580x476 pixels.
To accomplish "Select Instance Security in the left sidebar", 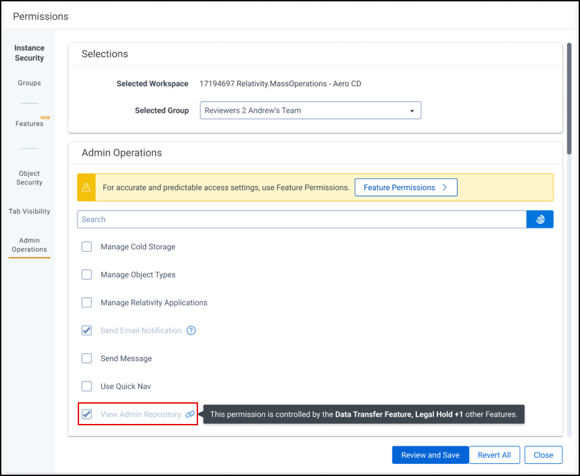I will pos(29,53).
